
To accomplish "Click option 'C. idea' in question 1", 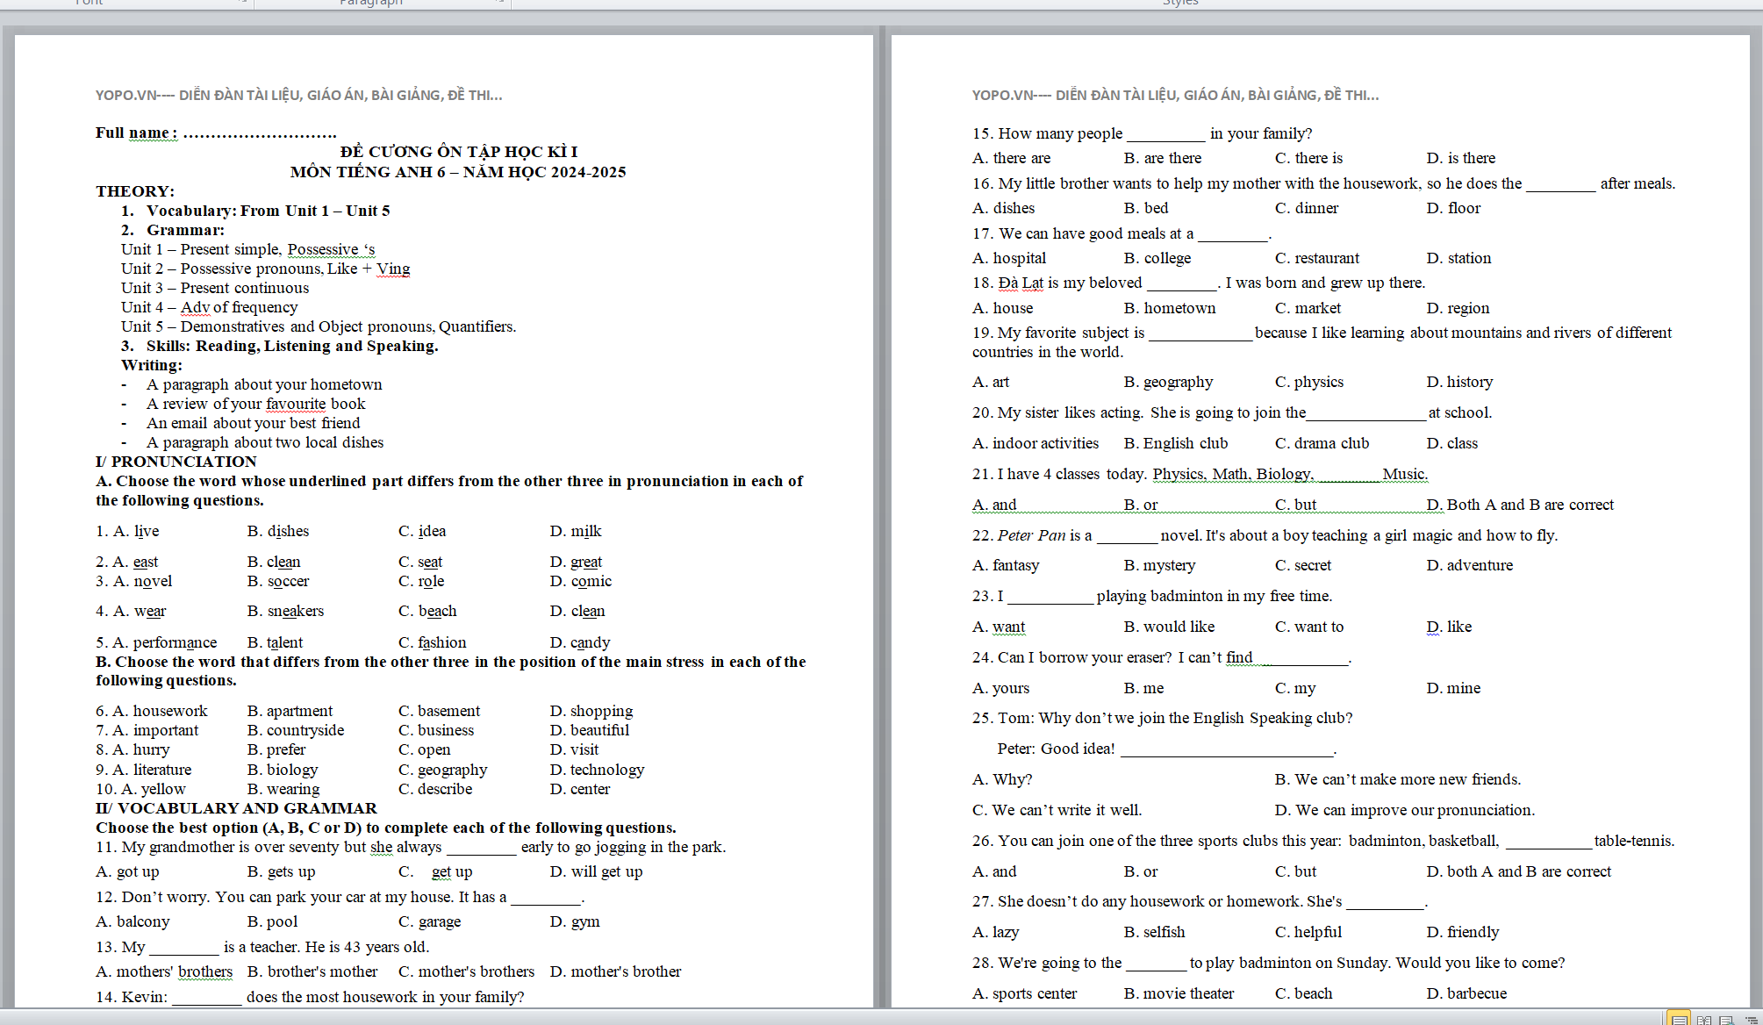I will tap(422, 531).
